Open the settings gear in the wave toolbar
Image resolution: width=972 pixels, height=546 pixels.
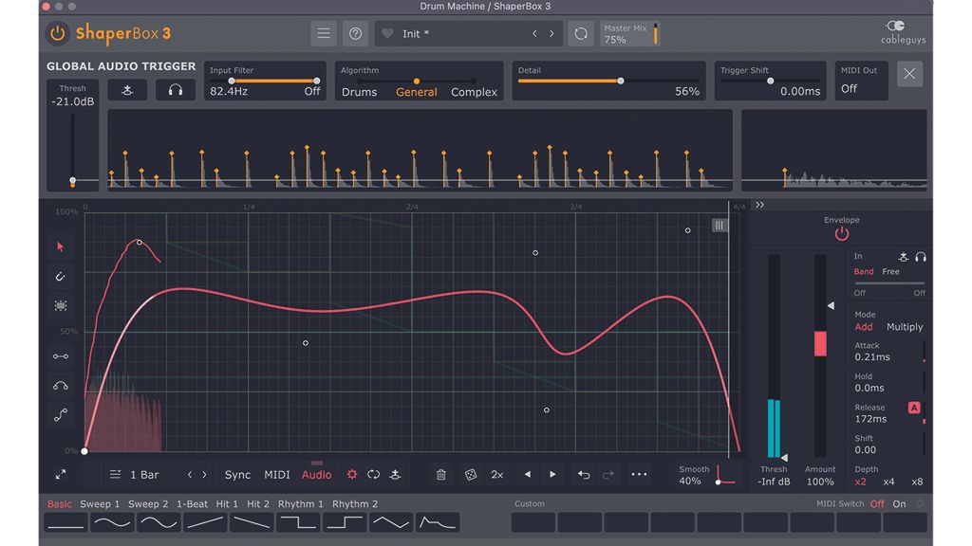352,474
